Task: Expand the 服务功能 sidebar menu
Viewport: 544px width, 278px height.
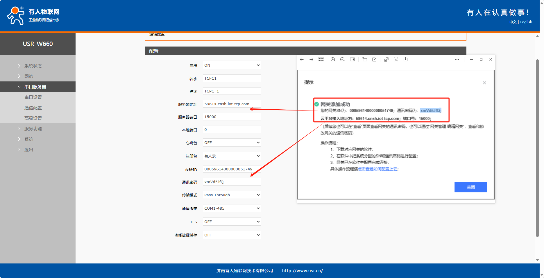Action: click(x=33, y=129)
